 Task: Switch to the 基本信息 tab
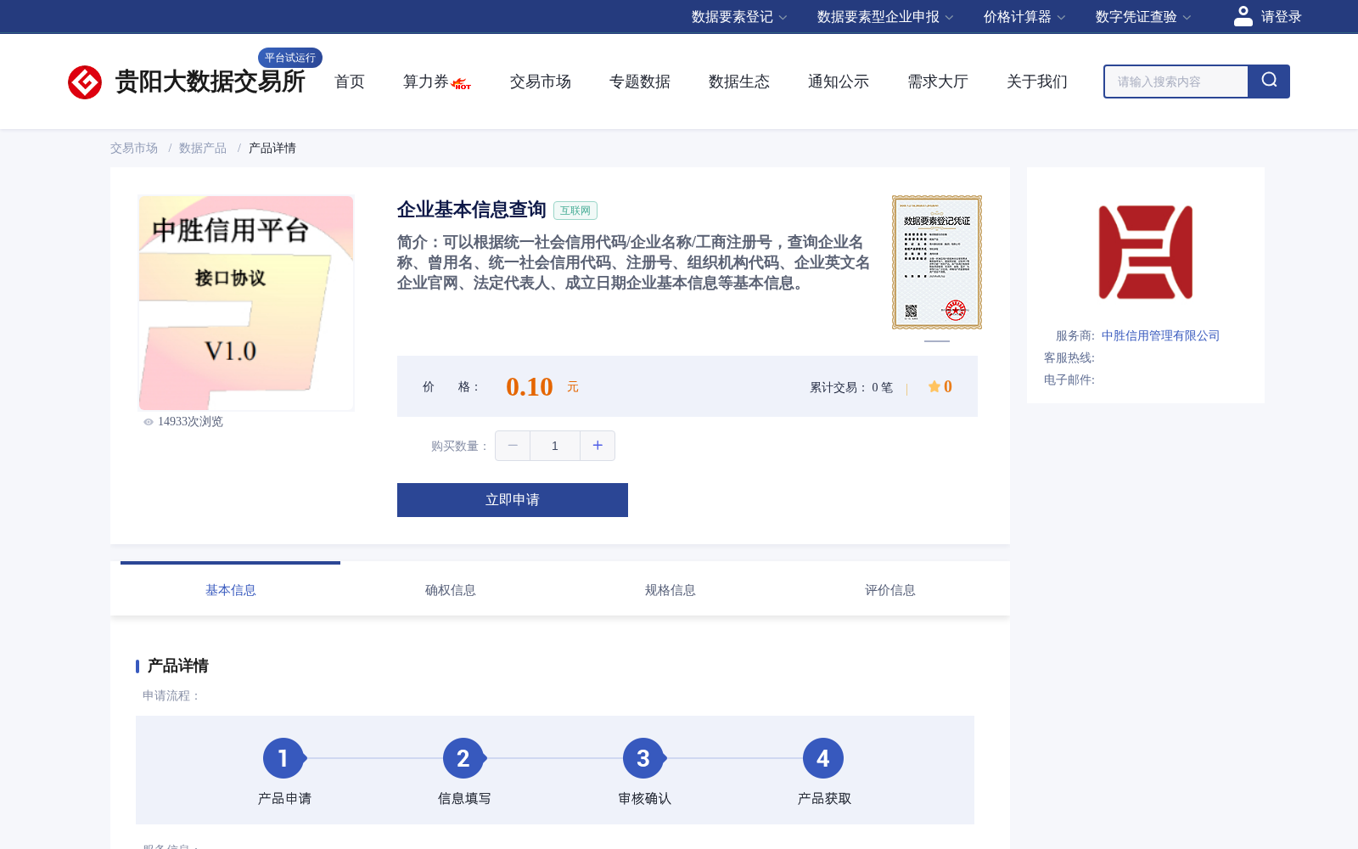point(231,589)
